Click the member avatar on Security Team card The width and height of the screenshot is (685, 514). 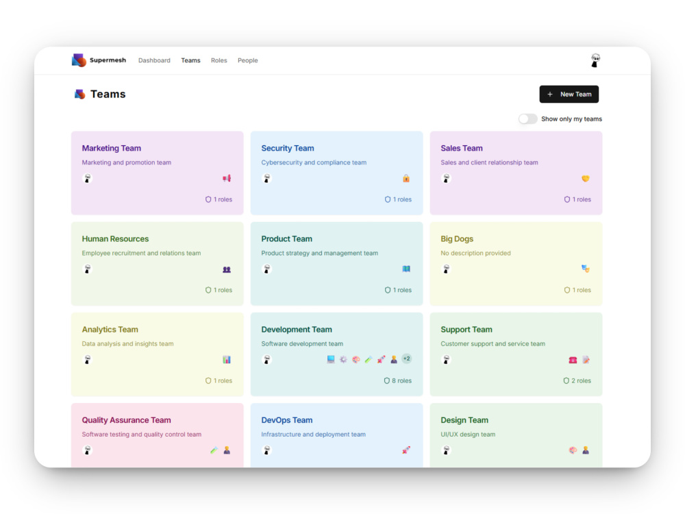[266, 178]
